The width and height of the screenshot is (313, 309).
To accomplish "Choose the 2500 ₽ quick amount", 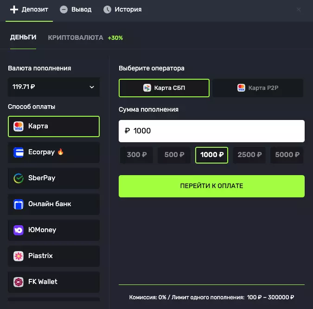I will 249,155.
